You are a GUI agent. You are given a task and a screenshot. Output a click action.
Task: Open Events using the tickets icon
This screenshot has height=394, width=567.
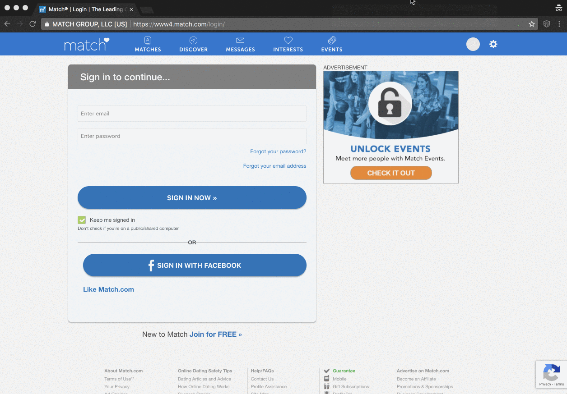pyautogui.click(x=331, y=40)
